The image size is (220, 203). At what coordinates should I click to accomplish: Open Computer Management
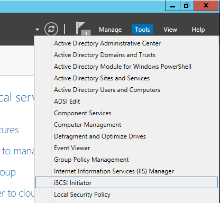point(126,125)
